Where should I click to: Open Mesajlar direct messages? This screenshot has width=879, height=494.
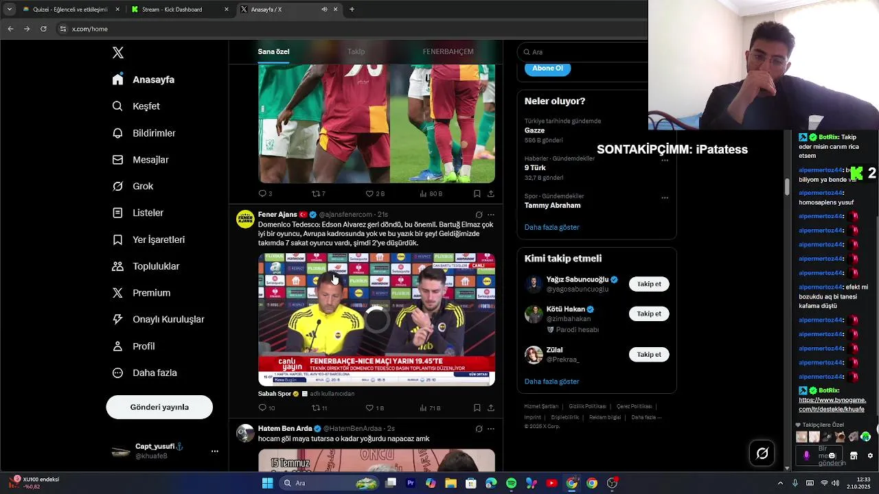[141, 160]
